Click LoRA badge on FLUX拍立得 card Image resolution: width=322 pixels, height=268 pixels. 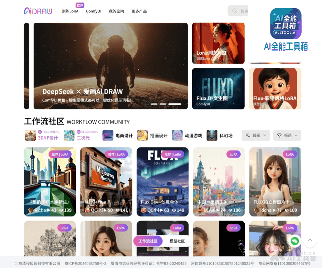[x=290, y=154]
